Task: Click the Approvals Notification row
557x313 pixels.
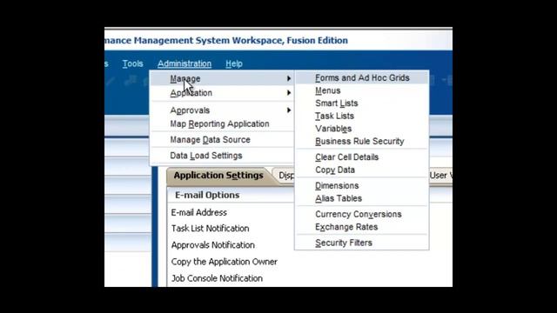Action: click(212, 245)
